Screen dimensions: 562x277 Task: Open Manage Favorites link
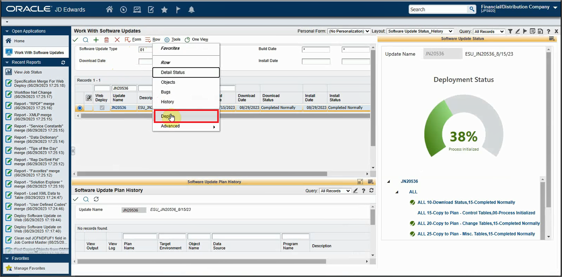click(x=29, y=268)
